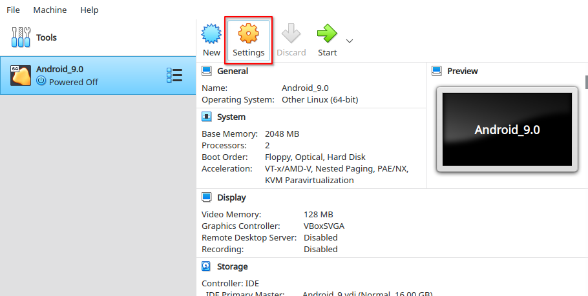Click the 'Acceleration:' label
The width and height of the screenshot is (588, 296).
pyautogui.click(x=227, y=168)
